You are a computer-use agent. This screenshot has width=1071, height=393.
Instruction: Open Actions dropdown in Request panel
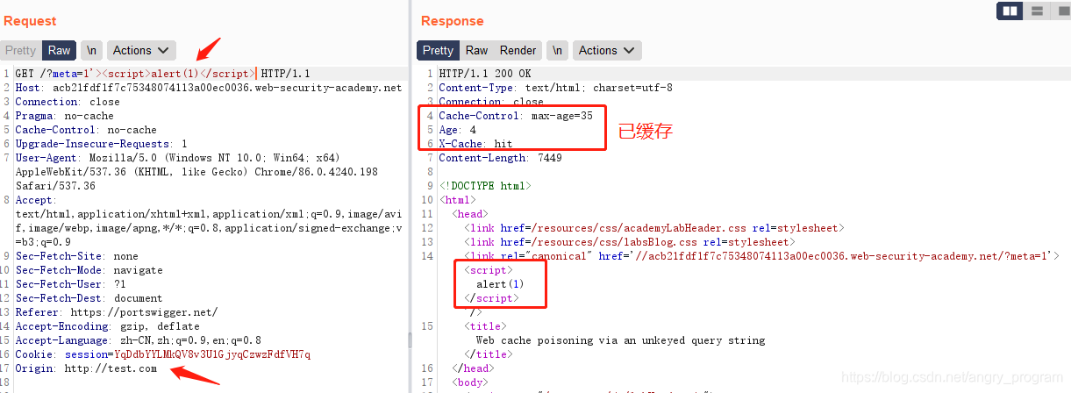pos(142,51)
